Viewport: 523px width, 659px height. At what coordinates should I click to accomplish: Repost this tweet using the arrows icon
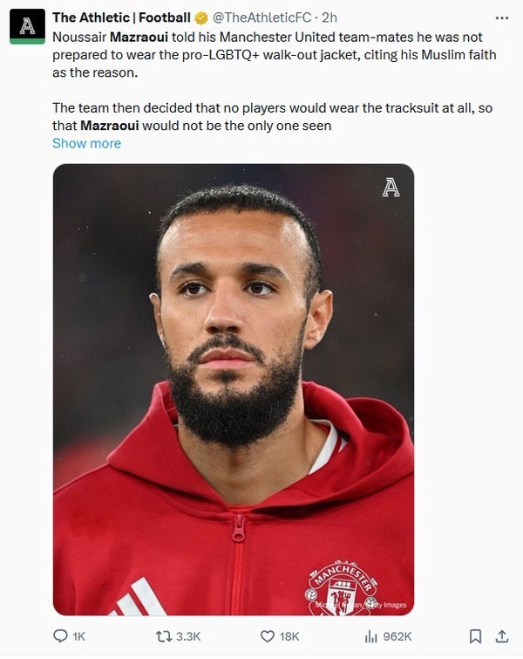tap(163, 636)
